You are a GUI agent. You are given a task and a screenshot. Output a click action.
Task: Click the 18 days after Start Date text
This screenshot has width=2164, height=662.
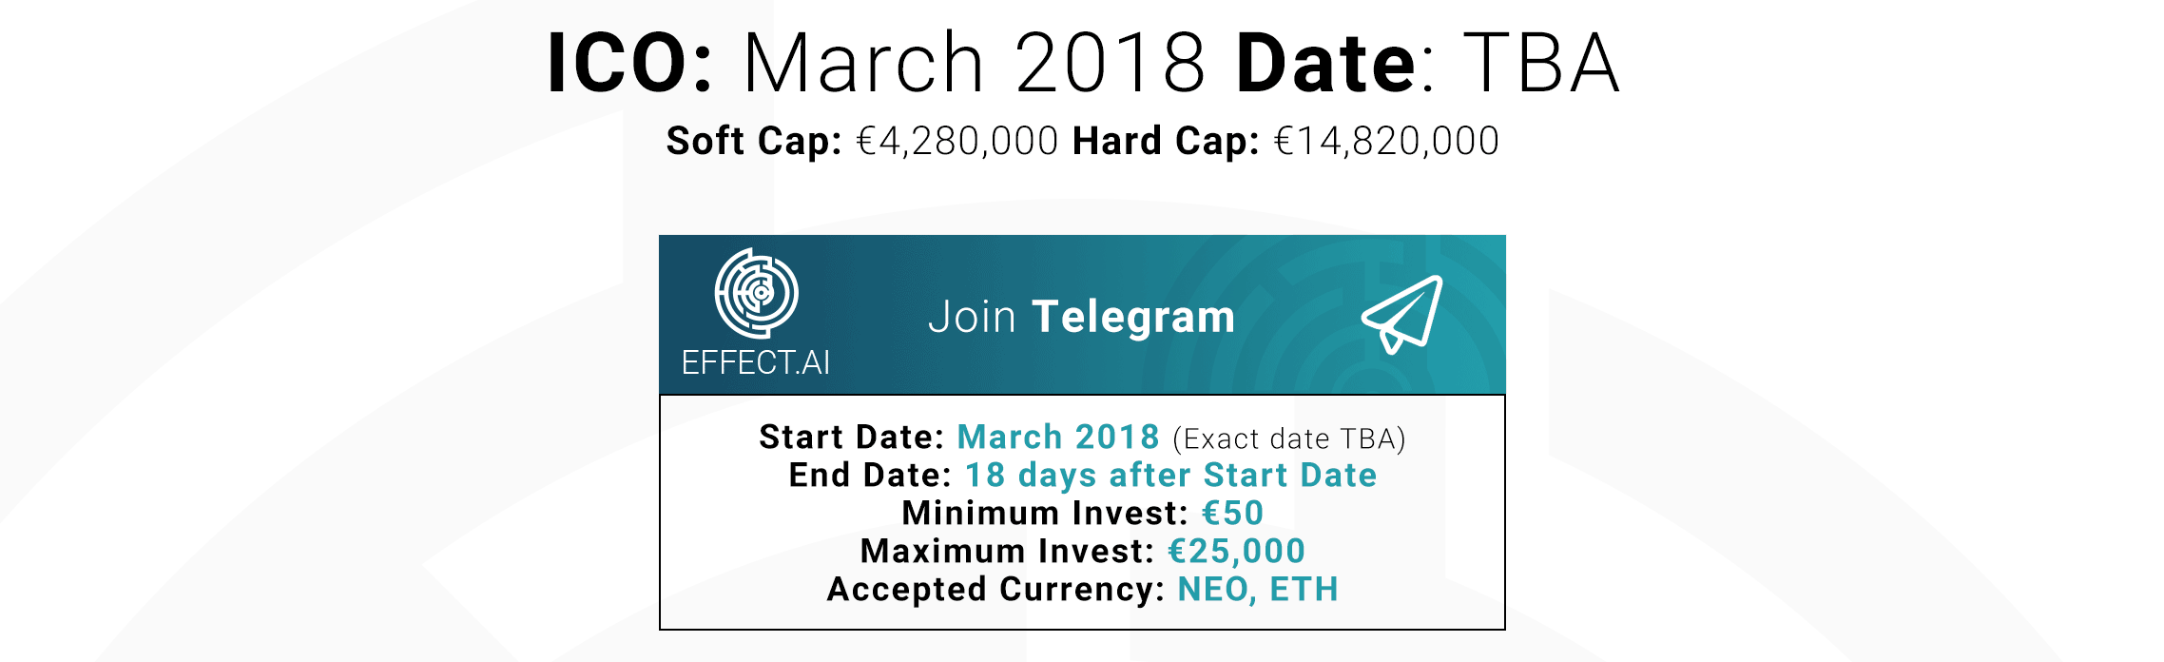(x=1171, y=475)
